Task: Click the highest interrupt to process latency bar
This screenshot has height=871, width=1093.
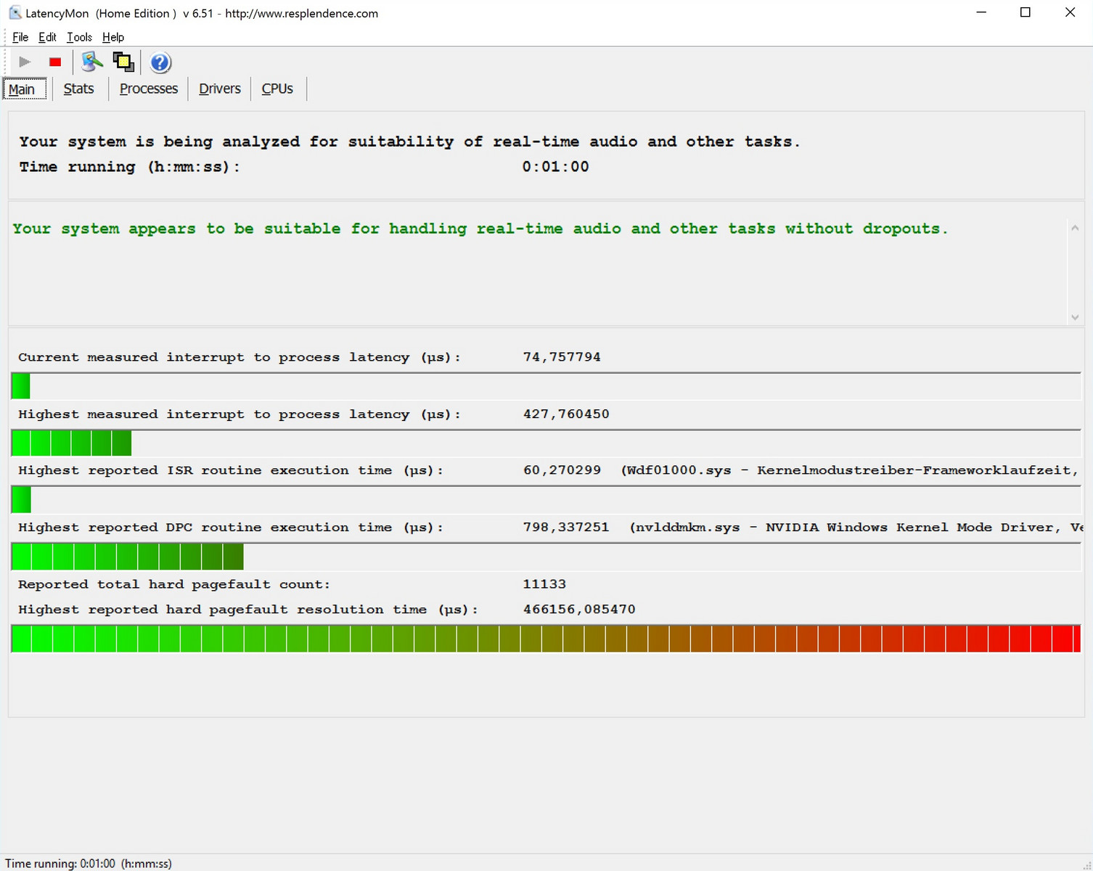Action: [x=546, y=443]
